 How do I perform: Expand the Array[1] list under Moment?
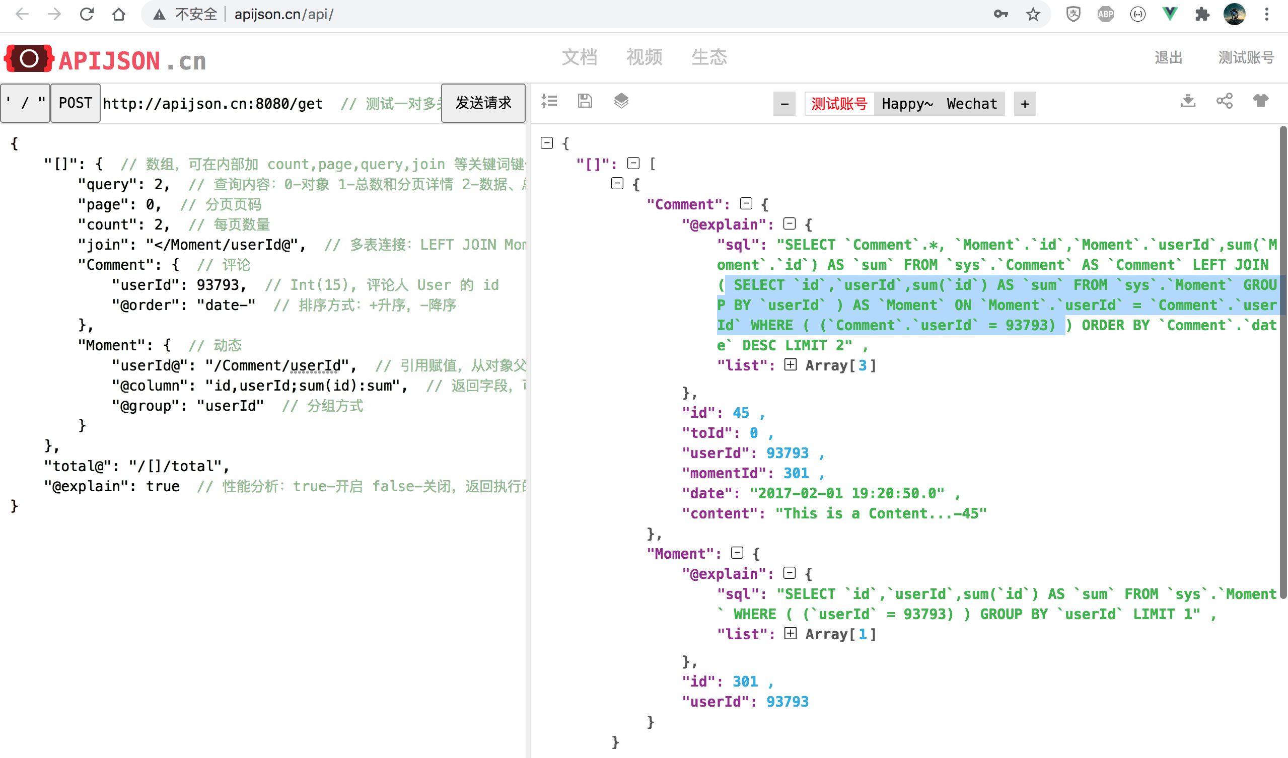pos(790,633)
